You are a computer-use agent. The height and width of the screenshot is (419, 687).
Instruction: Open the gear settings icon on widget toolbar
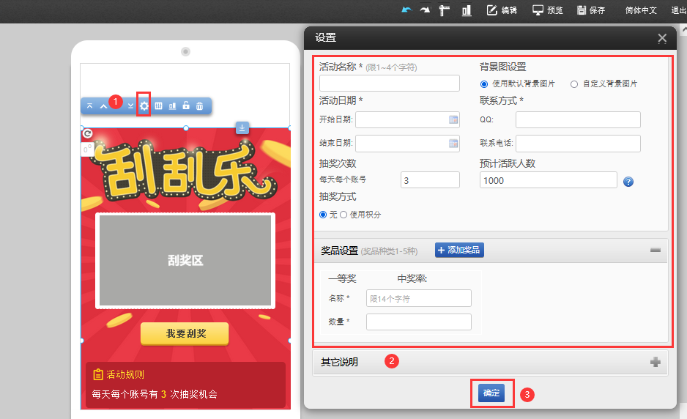(x=144, y=105)
